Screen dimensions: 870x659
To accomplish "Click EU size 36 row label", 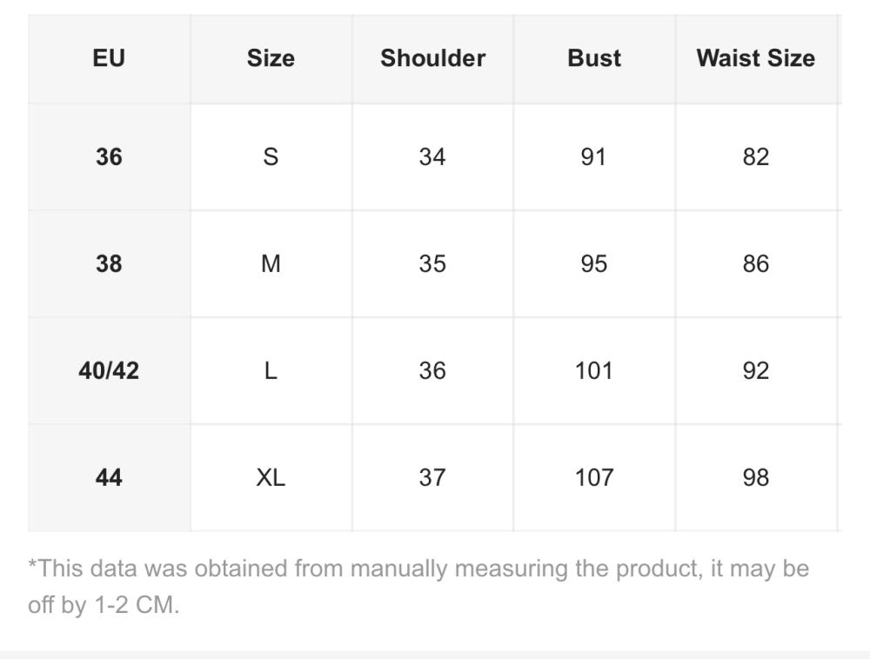I will tap(109, 156).
